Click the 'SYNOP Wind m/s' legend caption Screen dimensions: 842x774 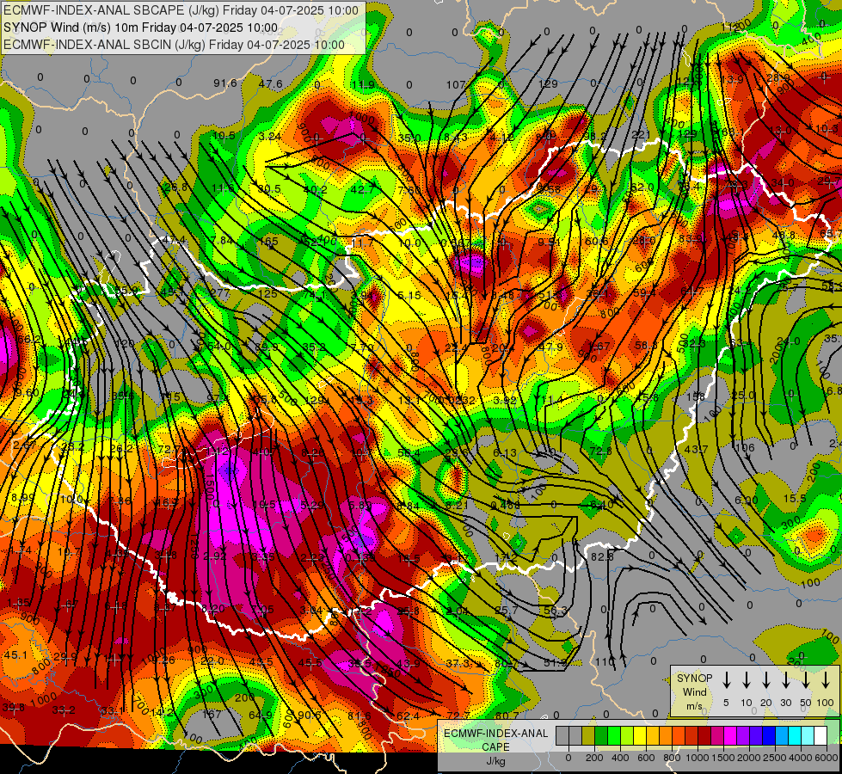(694, 691)
